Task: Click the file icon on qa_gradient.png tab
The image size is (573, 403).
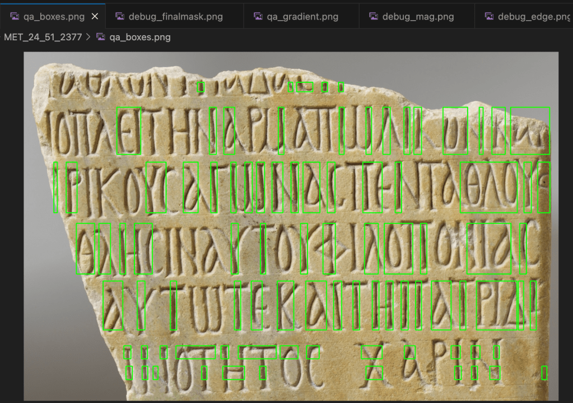Action: pyautogui.click(x=258, y=16)
